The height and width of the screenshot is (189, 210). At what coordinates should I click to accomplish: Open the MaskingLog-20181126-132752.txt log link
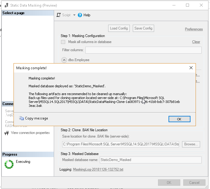pyautogui.click(x=98, y=169)
